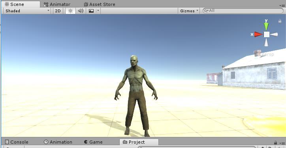Switch to the Animator tab
Viewport: 286px width, 148px height.
point(57,4)
